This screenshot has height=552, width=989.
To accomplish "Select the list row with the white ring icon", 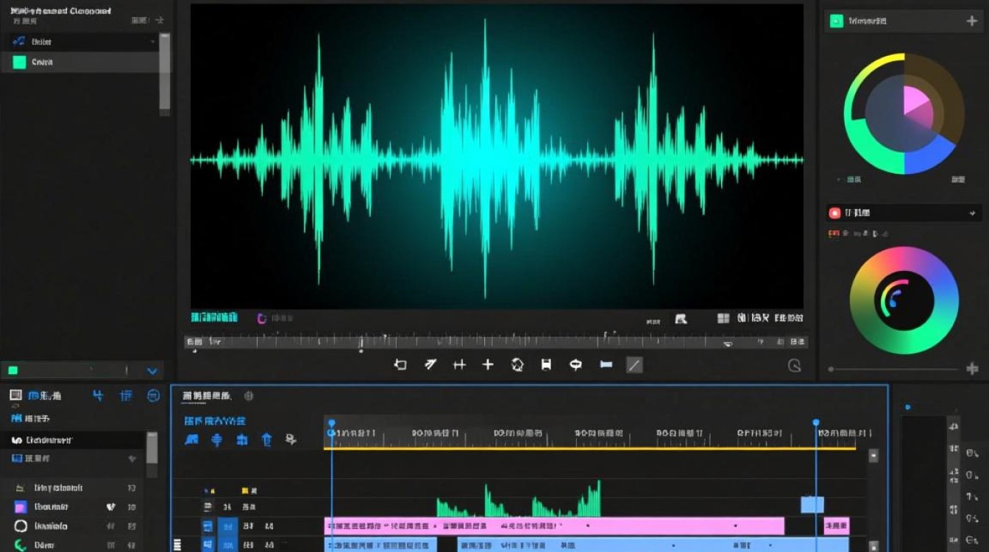I will [72, 526].
